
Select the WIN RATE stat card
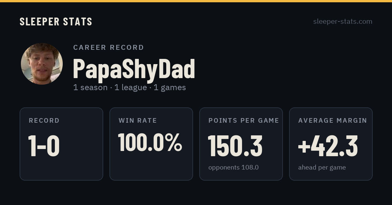151,144
